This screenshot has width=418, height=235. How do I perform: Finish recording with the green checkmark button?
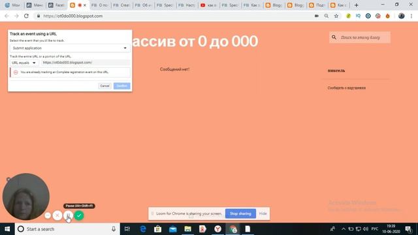tap(79, 215)
